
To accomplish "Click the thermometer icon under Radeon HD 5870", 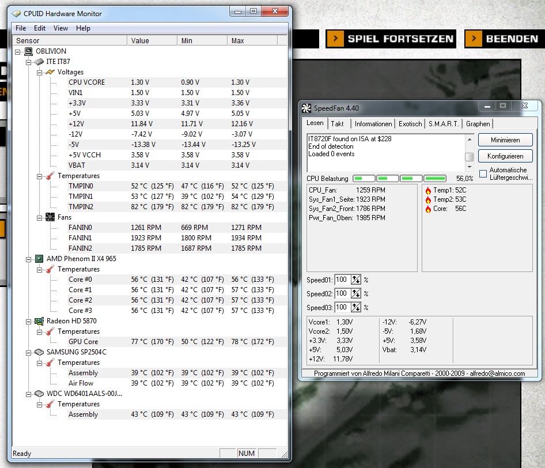I will [50, 332].
